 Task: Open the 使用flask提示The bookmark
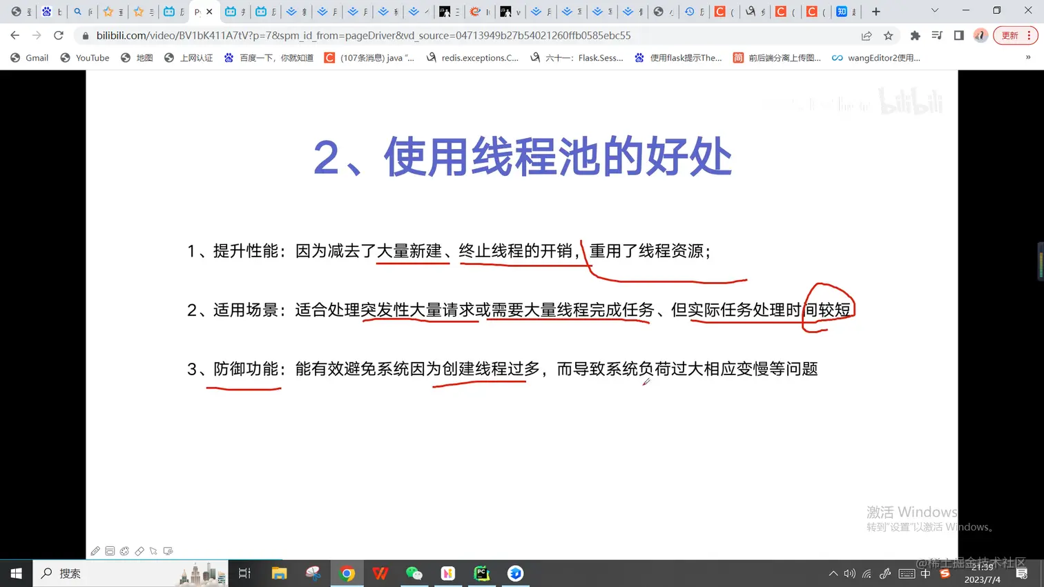pos(678,58)
